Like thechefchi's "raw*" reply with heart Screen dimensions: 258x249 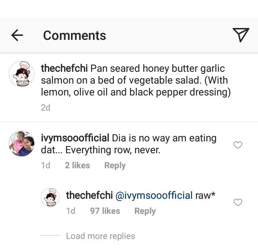pyautogui.click(x=238, y=203)
